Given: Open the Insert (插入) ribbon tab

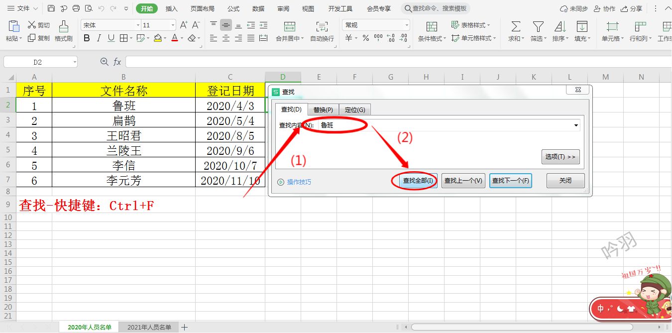Looking at the screenshot, I should pyautogui.click(x=172, y=8).
